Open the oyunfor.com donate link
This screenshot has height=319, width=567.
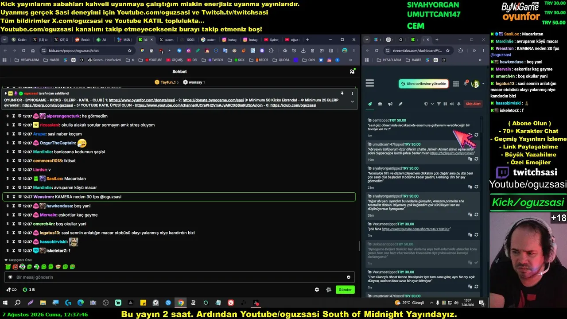[142, 100]
